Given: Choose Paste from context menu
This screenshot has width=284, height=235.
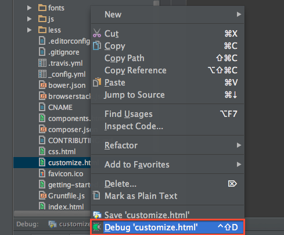Looking at the screenshot, I should click(x=167, y=83).
